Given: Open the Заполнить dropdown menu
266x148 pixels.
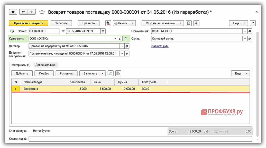Looking at the screenshot, I should coord(93,73).
